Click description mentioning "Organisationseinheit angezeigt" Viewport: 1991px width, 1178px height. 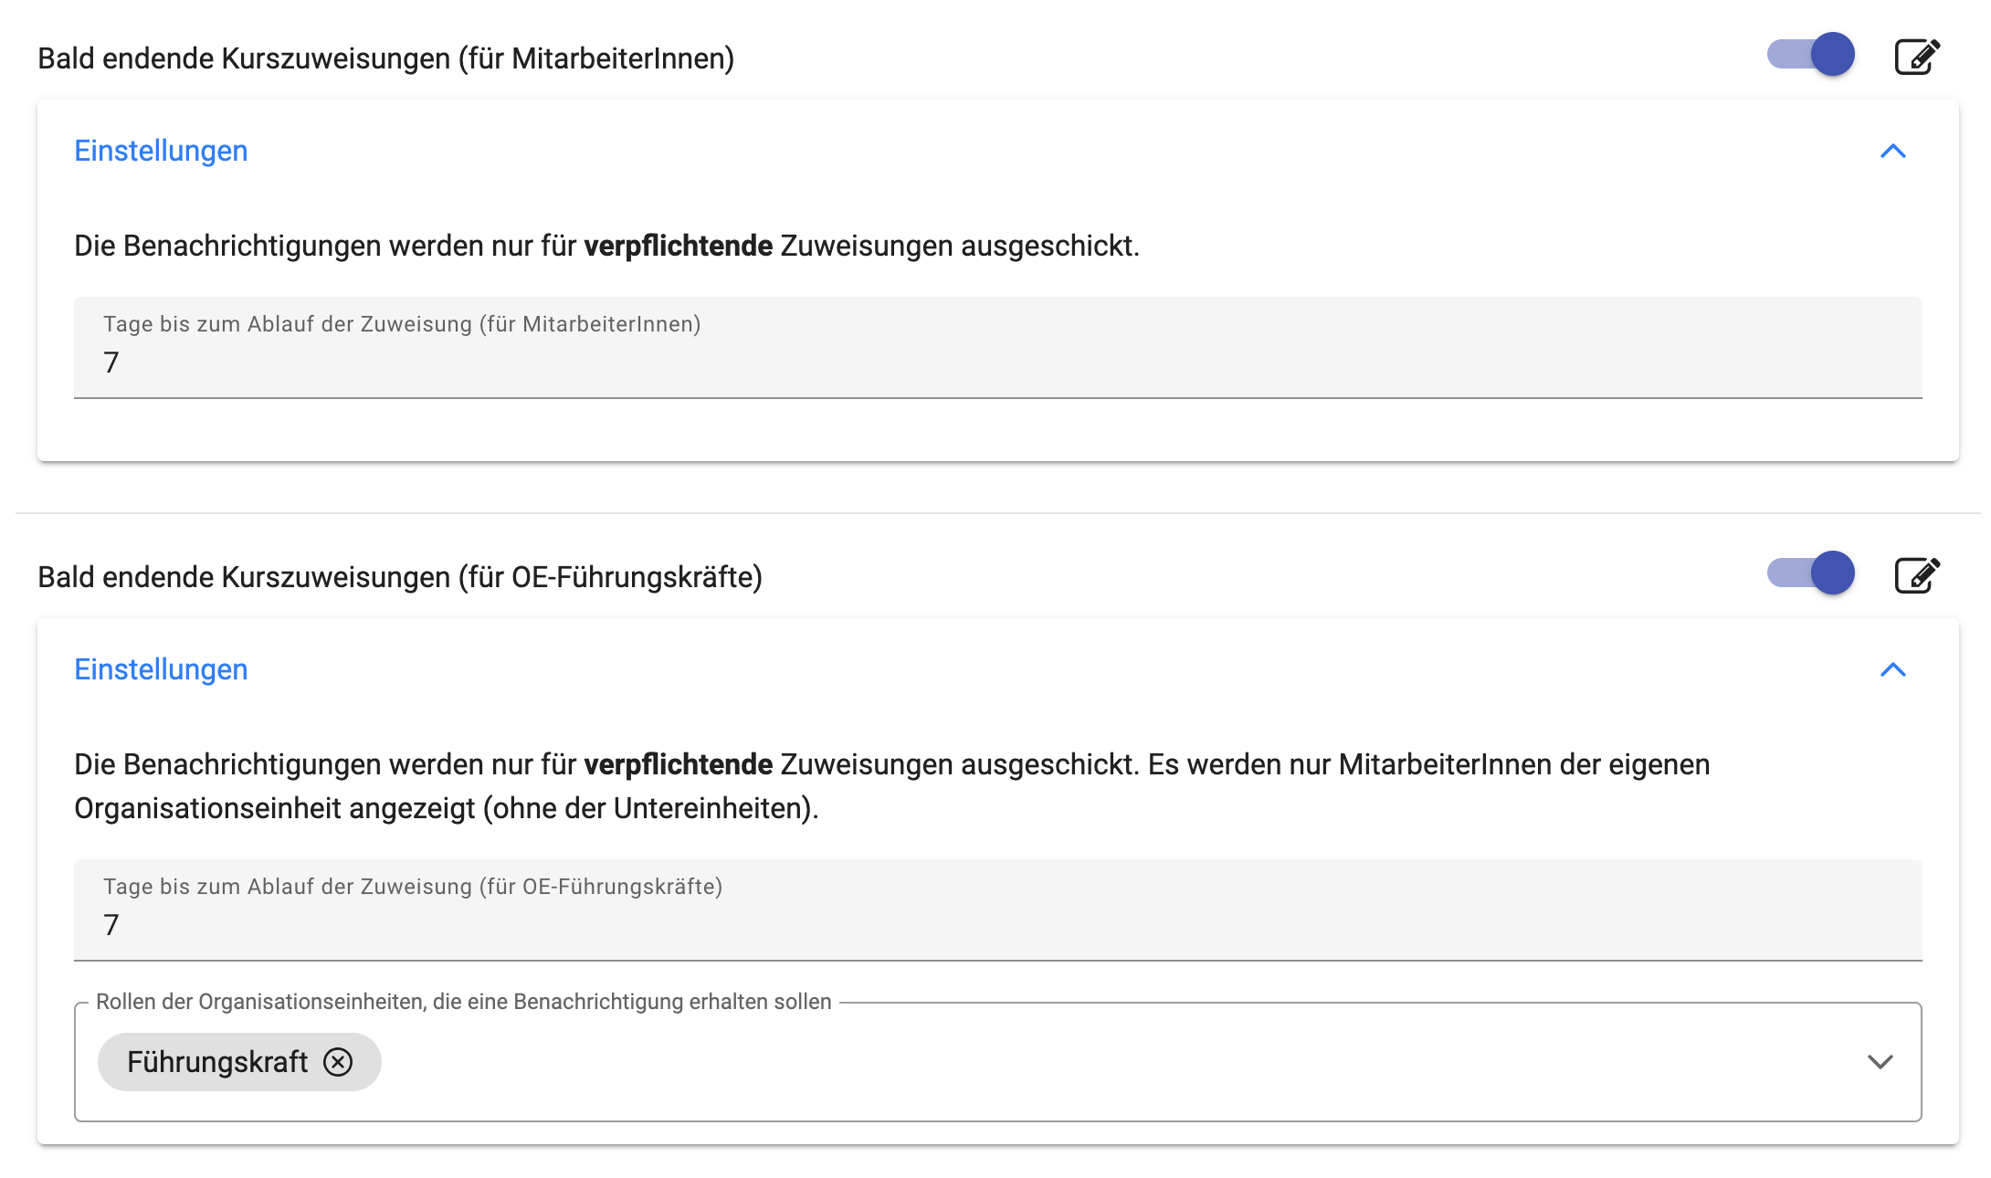pyautogui.click(x=446, y=808)
